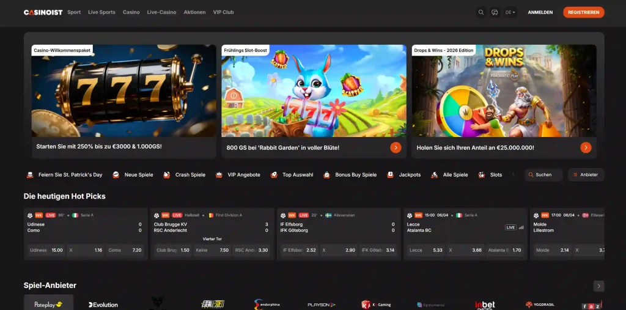
Task: Select the Pateplay provider
Action: 49,303
